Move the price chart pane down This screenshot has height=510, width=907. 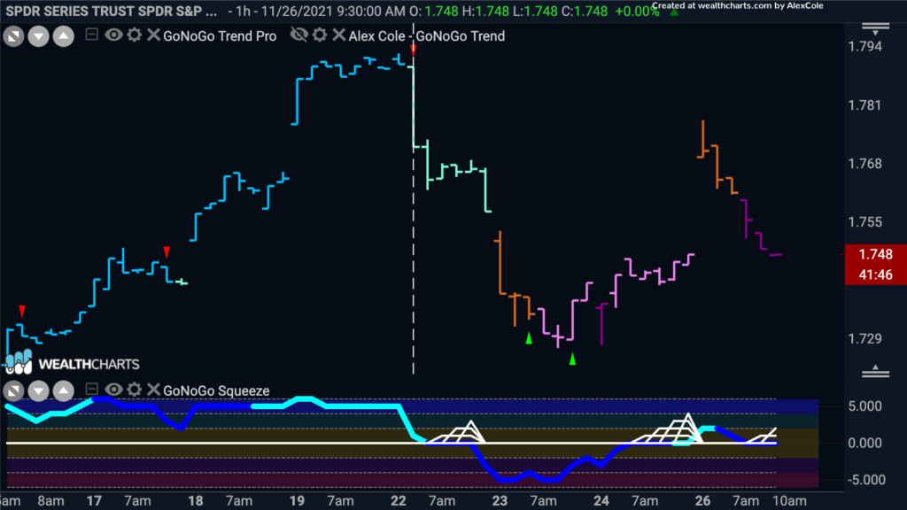point(38,36)
